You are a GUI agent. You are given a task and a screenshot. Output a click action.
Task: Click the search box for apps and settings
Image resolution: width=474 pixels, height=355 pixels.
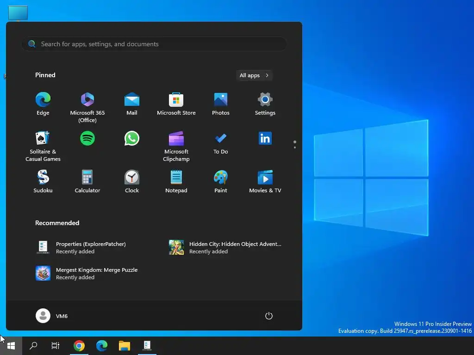point(154,44)
